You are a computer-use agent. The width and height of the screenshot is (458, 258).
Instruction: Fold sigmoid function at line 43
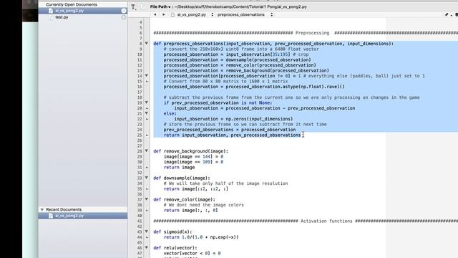click(x=147, y=231)
